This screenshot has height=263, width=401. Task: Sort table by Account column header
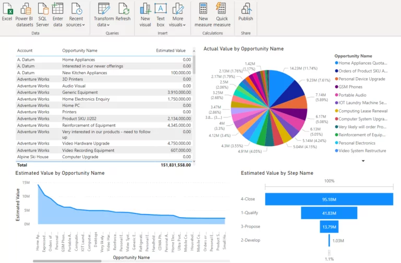point(25,50)
